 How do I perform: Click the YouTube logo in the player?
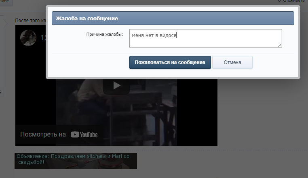point(84,135)
